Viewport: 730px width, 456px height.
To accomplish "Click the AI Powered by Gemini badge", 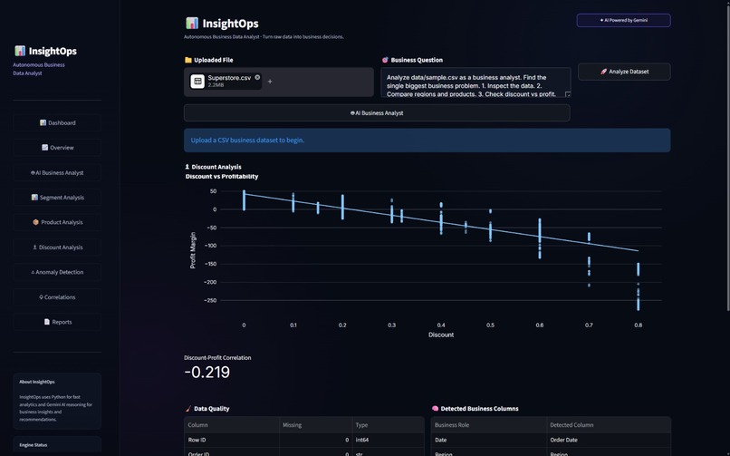I will (623, 21).
